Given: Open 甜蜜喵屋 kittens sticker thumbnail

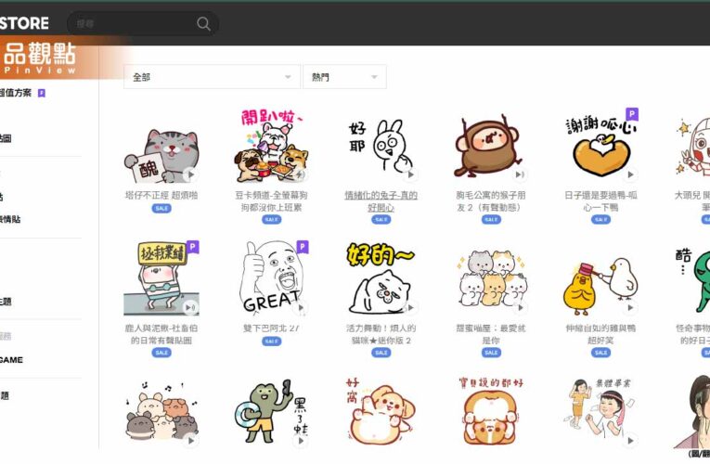Looking at the screenshot, I should coord(491,278).
